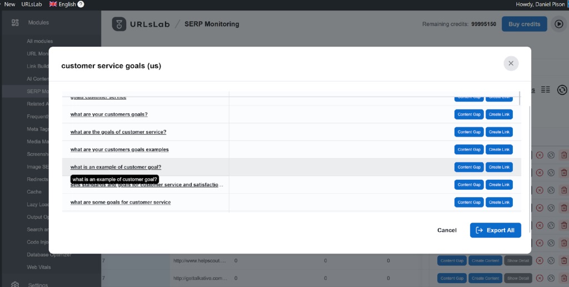The width and height of the screenshot is (569, 287).
Task: Click trash icon in getalkative row
Action: tap(564, 278)
